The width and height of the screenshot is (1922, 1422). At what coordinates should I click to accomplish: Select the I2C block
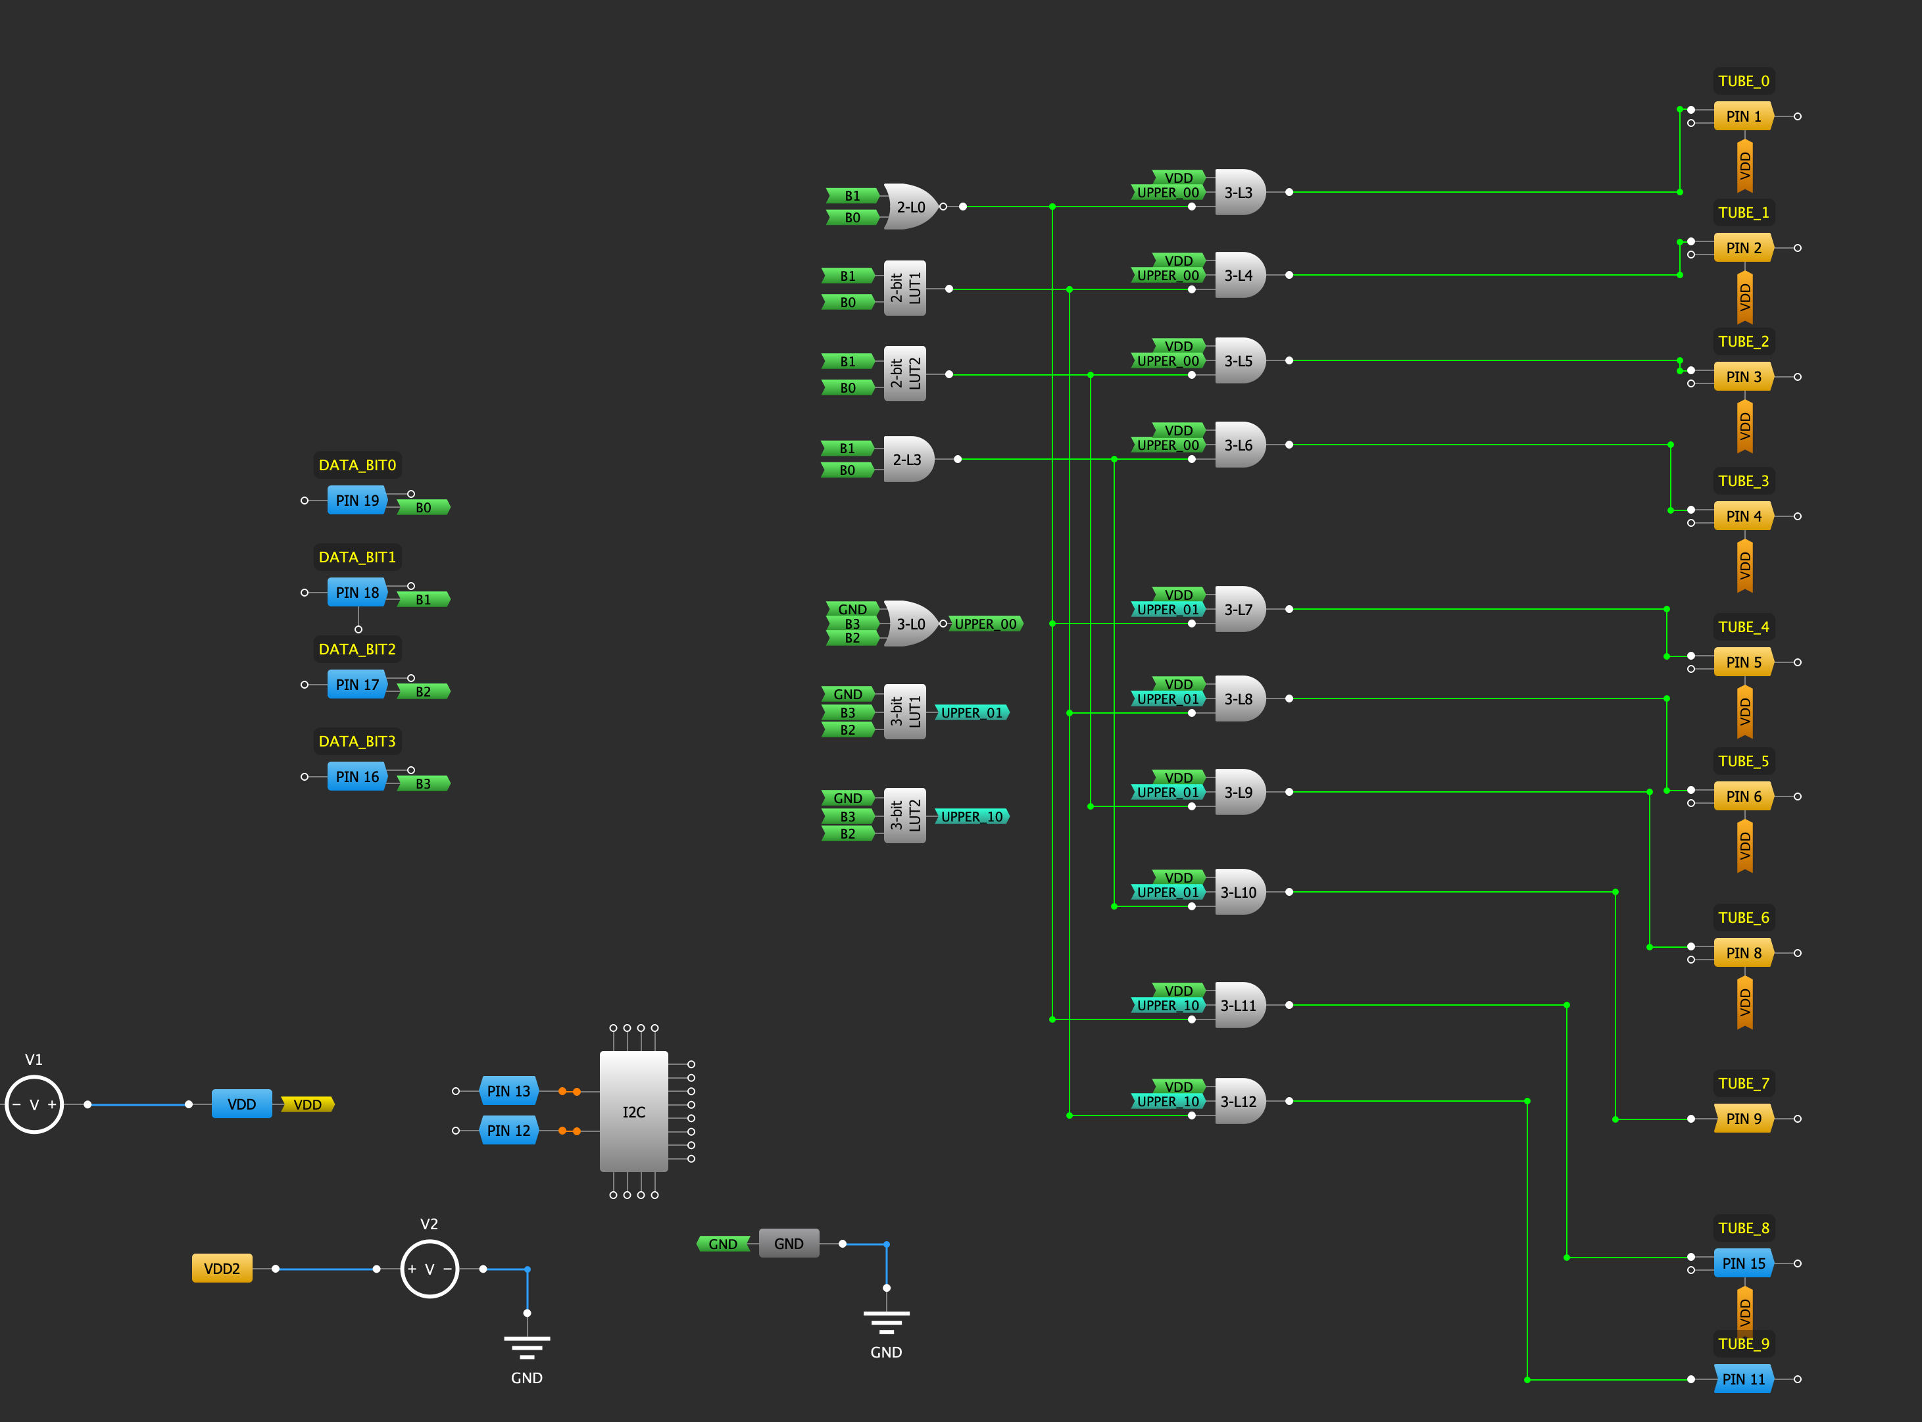coord(633,1112)
